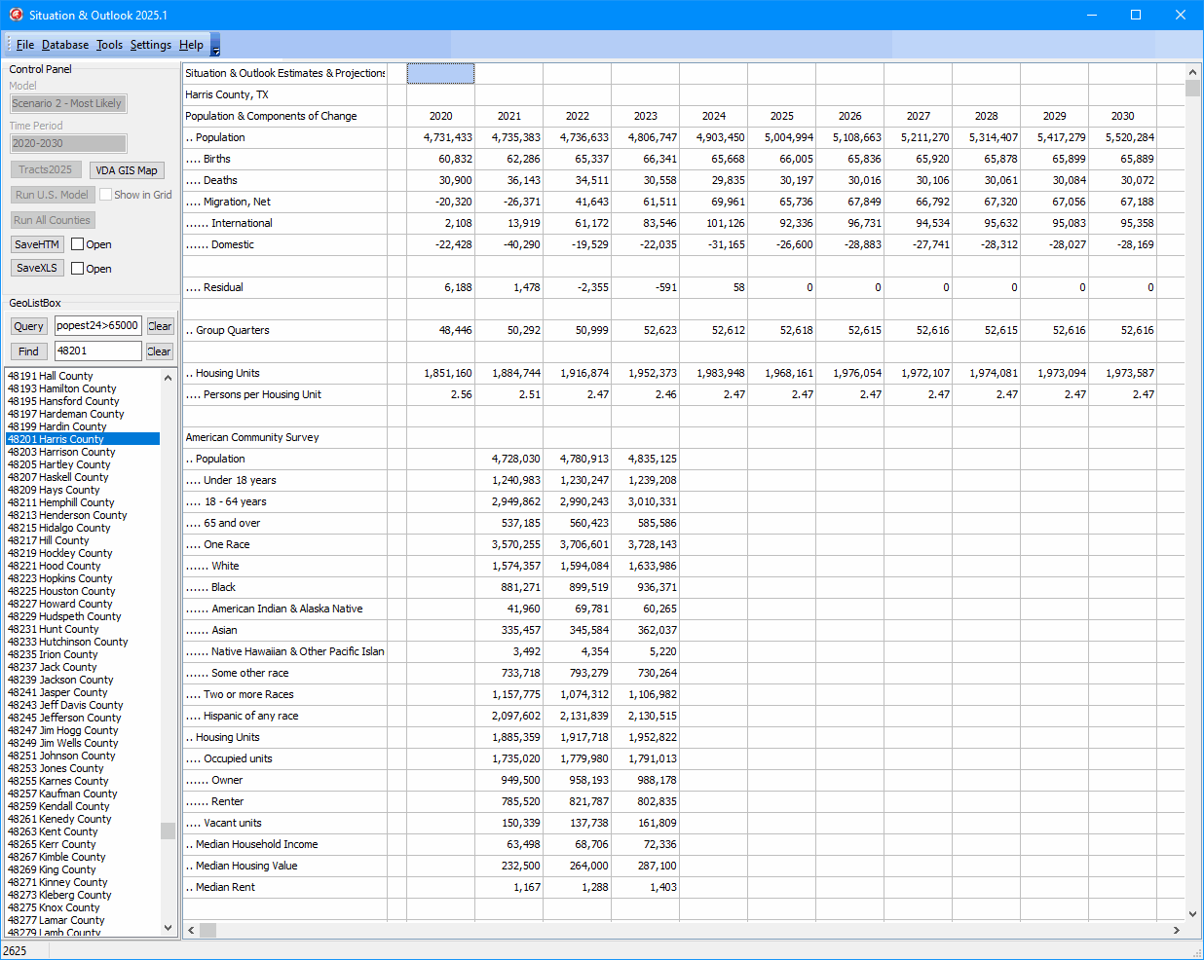Click the 2030 column header cell
Image resolution: width=1204 pixels, height=960 pixels.
click(1122, 116)
